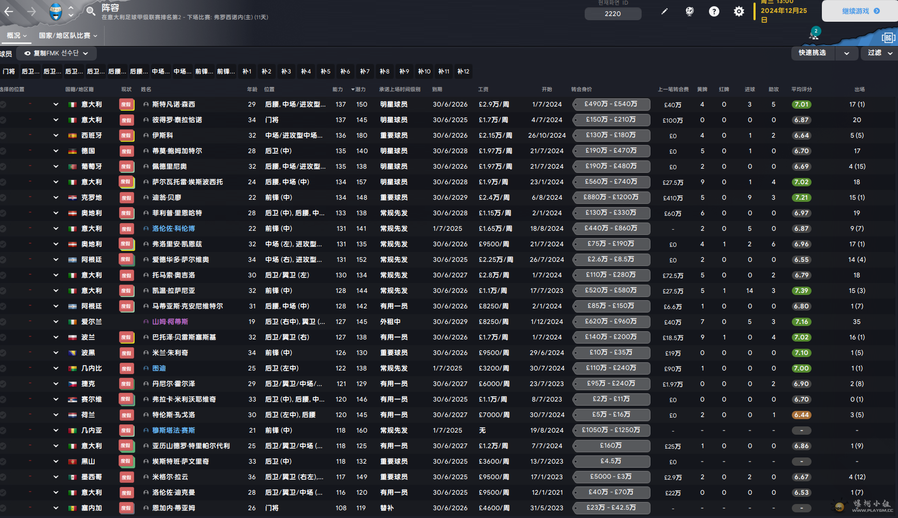
Task: Tick selection checkbox for 伊斯科
Action: click(3, 136)
